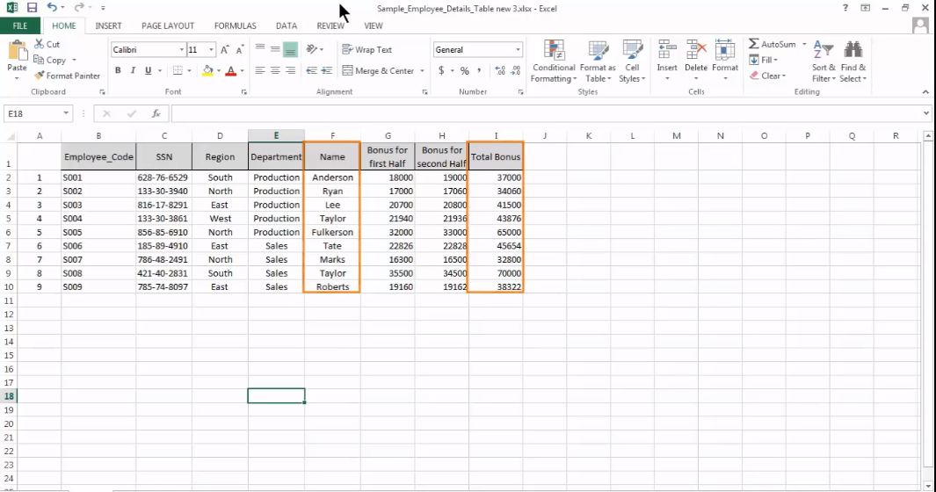Image resolution: width=936 pixels, height=492 pixels.
Task: Click the Merge & Center button
Action: coord(378,71)
